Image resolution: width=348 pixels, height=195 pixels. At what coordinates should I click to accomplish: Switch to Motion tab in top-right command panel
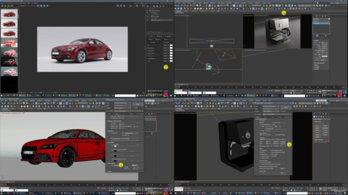click(323, 16)
